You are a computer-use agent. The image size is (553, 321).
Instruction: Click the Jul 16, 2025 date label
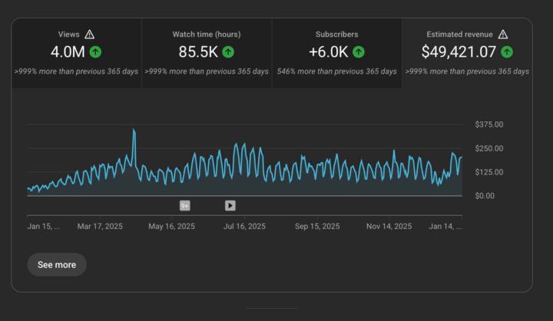click(x=244, y=227)
